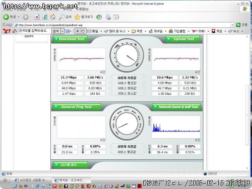Viewport: 252px width, 189px height.
Task: Click the speed dial gauge
Action: pos(127,55)
